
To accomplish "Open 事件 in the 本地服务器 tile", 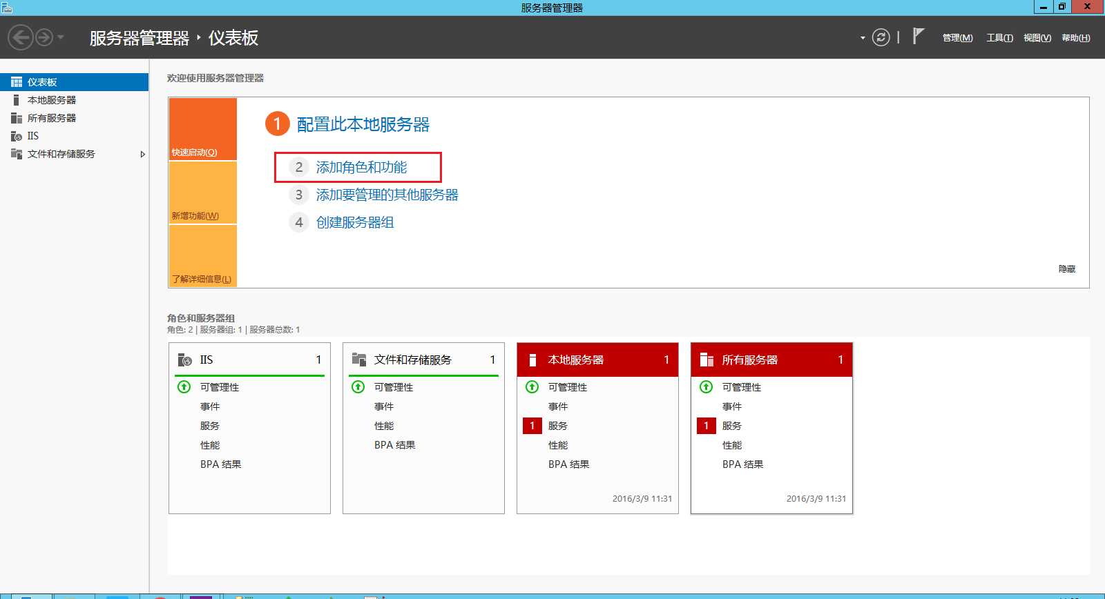I will pos(558,406).
